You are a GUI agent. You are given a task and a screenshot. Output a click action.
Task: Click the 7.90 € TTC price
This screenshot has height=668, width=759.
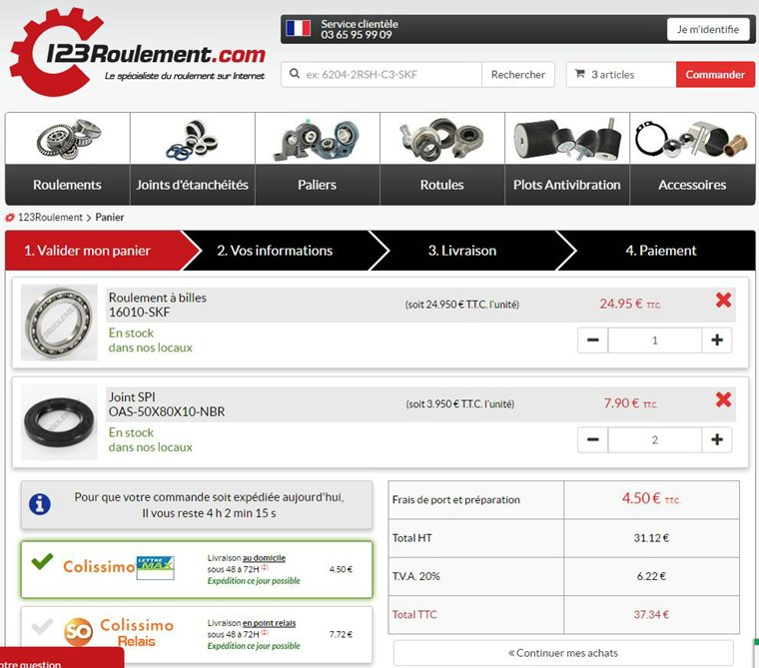630,403
